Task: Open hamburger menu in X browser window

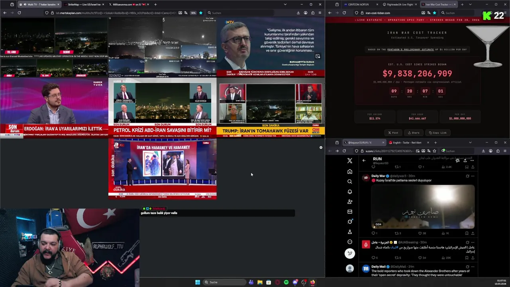Action: (x=505, y=151)
